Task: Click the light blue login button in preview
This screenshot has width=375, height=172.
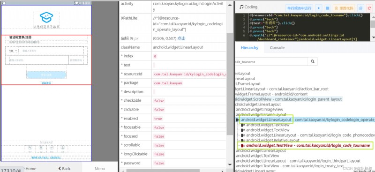Action: pyautogui.click(x=46, y=75)
